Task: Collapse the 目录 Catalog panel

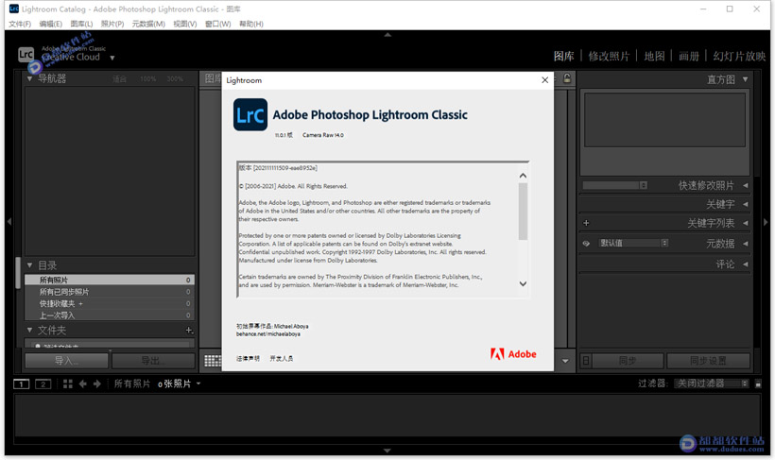Action: pos(29,265)
